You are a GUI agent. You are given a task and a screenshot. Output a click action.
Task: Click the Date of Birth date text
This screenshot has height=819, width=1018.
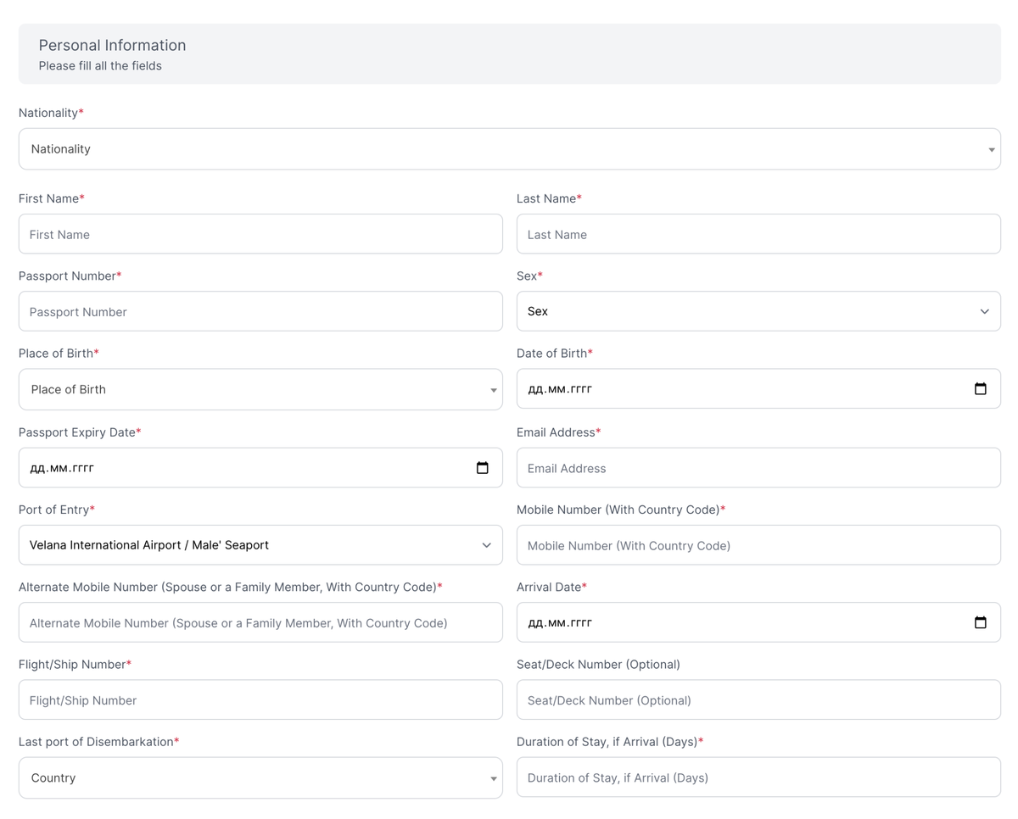pyautogui.click(x=560, y=389)
